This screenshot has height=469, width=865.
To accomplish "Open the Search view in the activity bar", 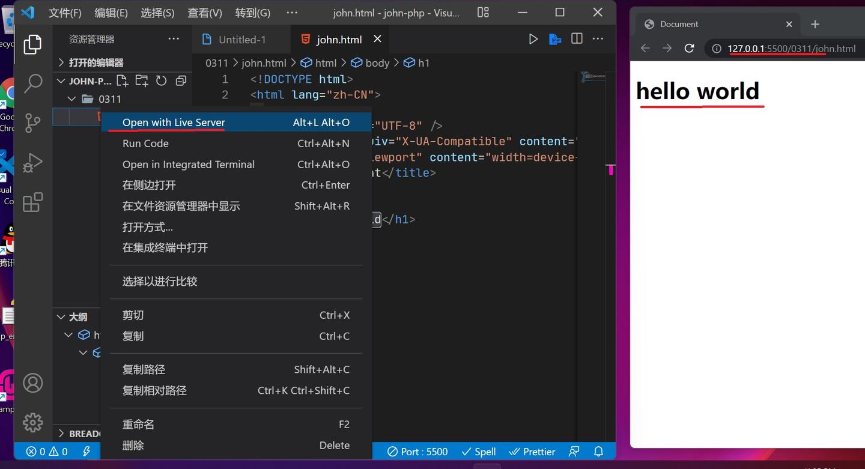I will (x=33, y=83).
